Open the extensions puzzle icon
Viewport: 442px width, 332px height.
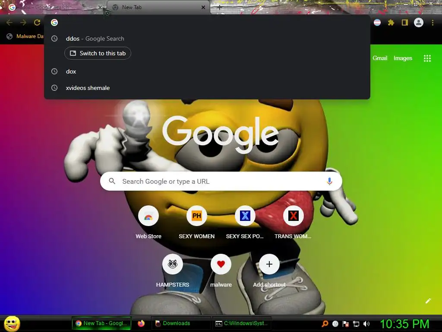pos(391,22)
